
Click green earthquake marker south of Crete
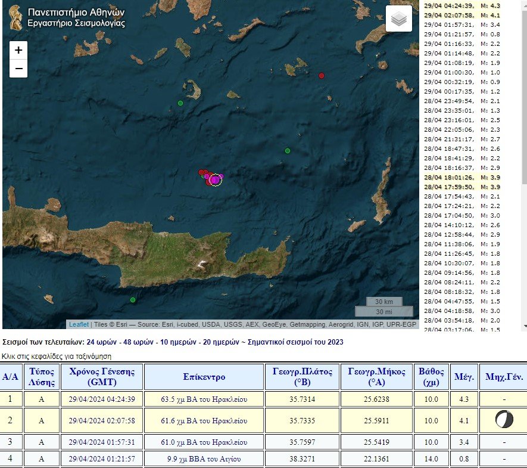coord(133,299)
